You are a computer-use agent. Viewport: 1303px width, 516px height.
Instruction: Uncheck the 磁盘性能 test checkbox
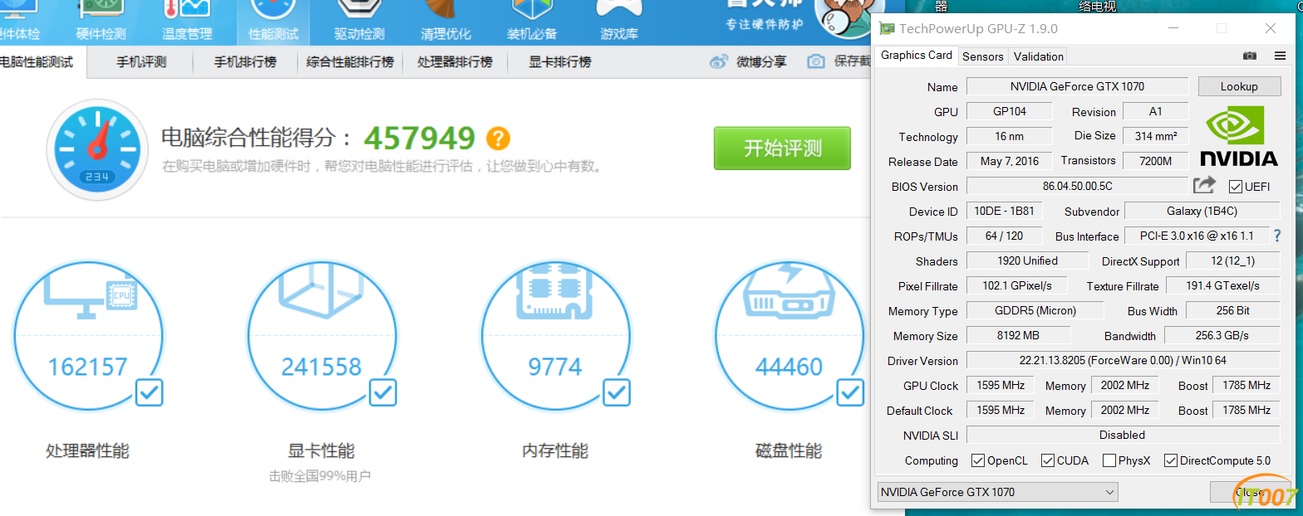[x=850, y=392]
